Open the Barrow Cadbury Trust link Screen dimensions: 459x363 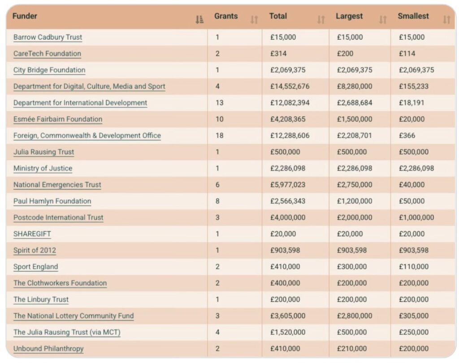(48, 37)
